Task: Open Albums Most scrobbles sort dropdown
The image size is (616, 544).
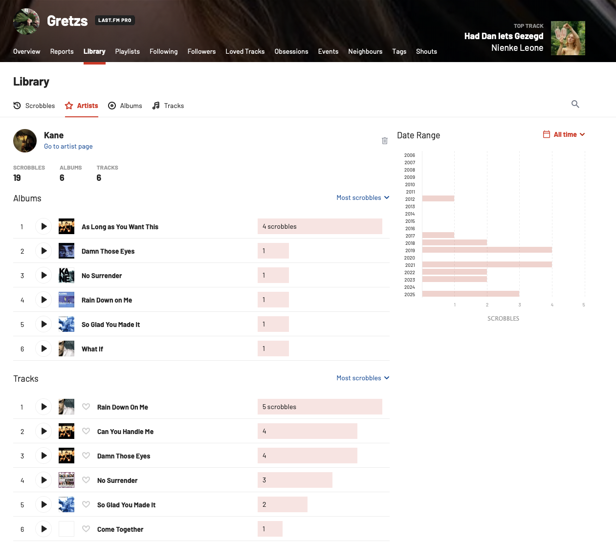Action: pyautogui.click(x=363, y=197)
